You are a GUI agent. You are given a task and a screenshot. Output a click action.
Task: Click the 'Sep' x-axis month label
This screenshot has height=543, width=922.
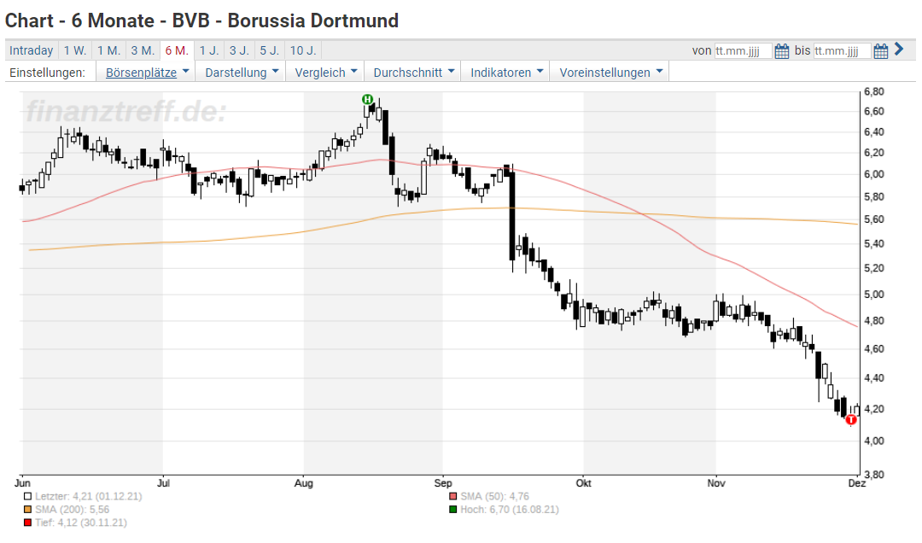pos(443,483)
